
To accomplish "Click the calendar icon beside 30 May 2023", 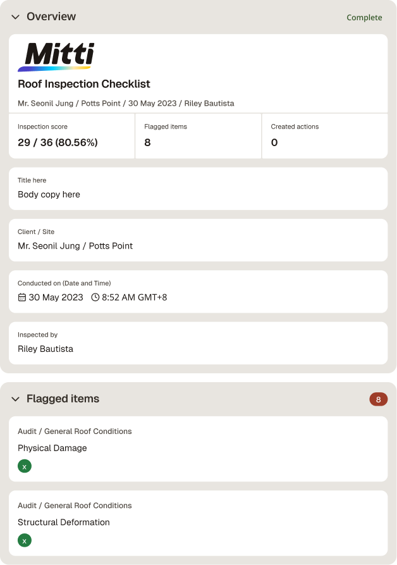I will pos(22,297).
